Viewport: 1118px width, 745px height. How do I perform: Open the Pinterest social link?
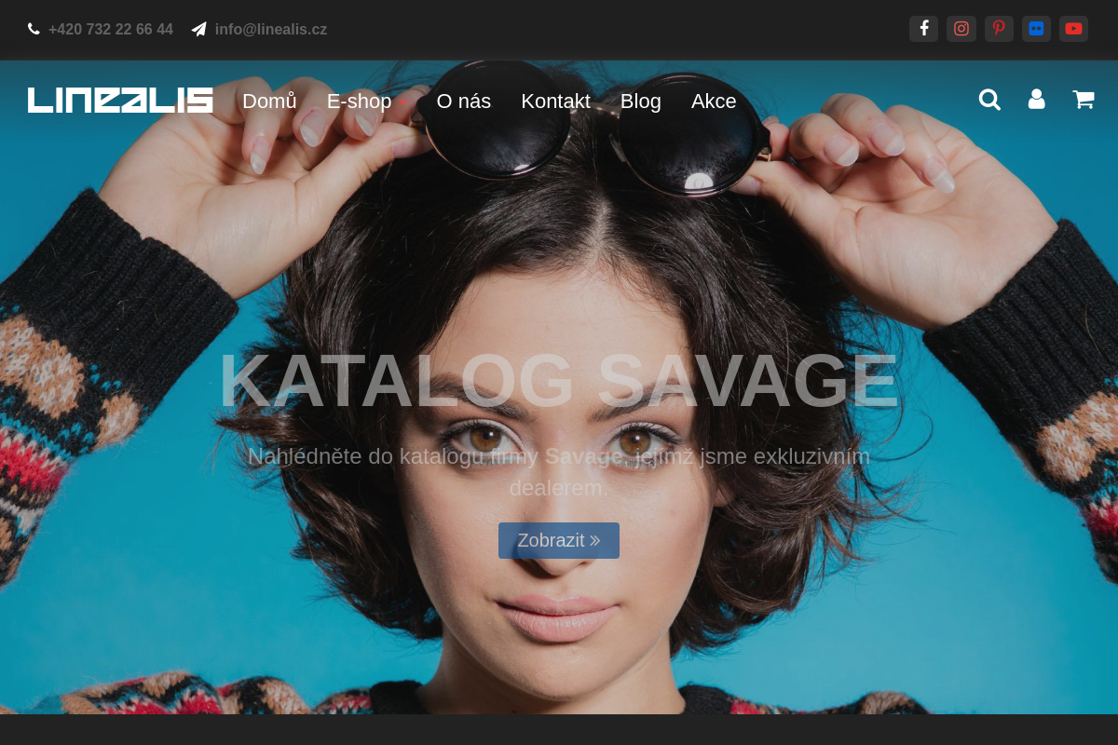[999, 29]
